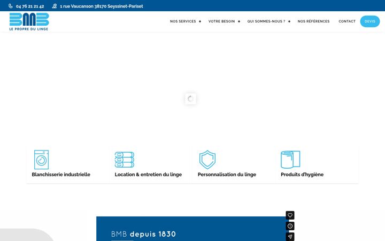385x241 pixels.
Task: Open Blanchisserie industrielle service
Action: [x=61, y=175]
